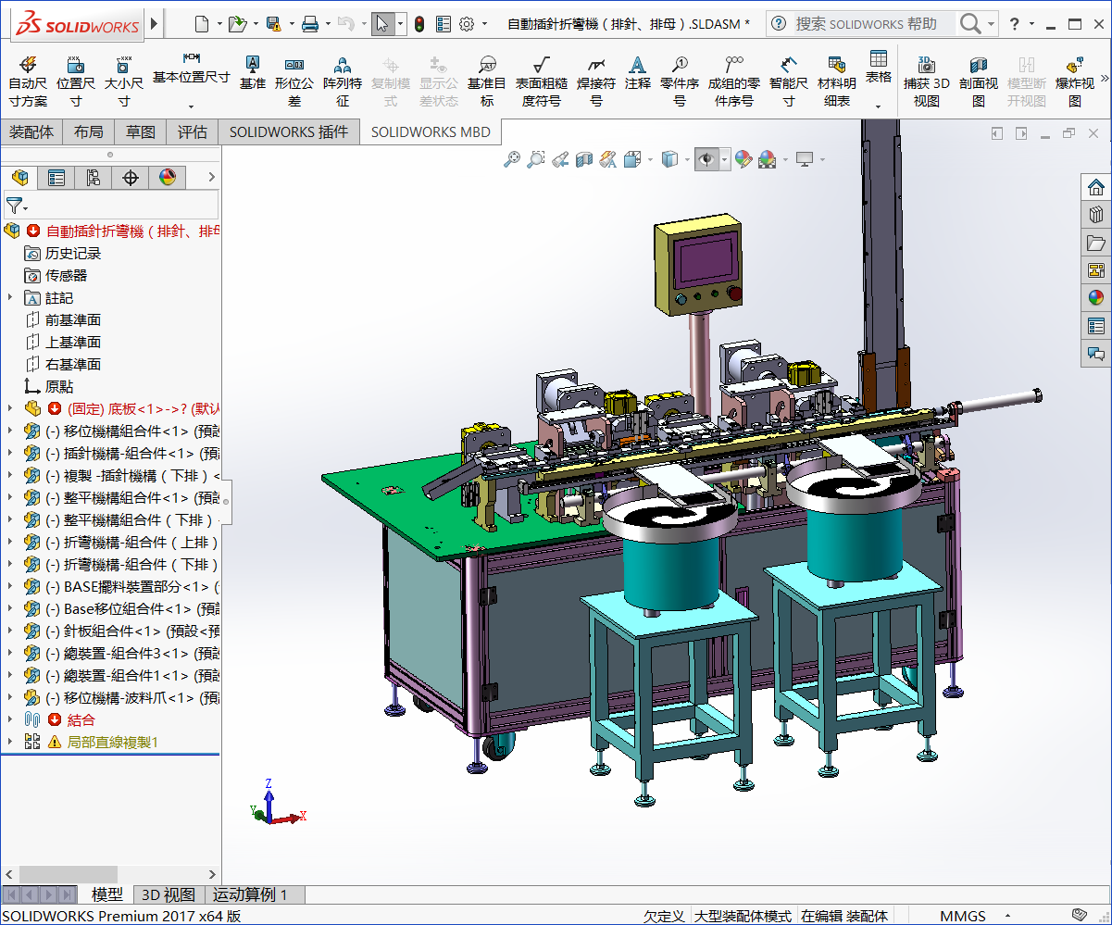Viewport: 1112px width, 925px height.
Task: Select the 基准目标 datum target tool
Action: pos(487,81)
